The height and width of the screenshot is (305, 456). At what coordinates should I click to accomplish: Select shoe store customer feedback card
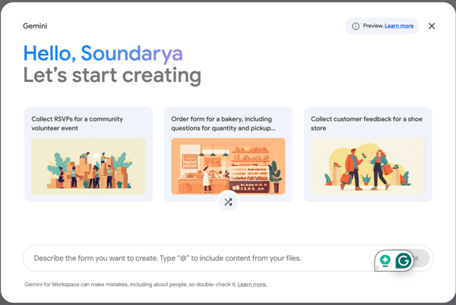368,154
